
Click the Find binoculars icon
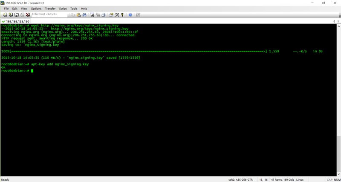(x=84, y=15)
